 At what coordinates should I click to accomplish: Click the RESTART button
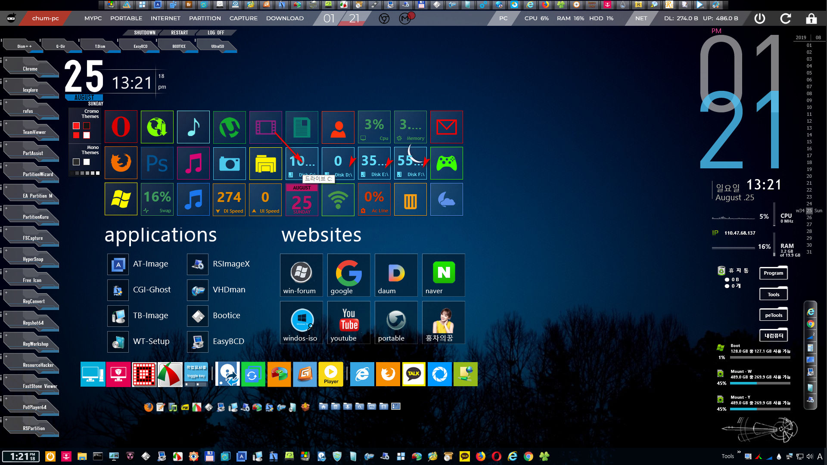click(179, 33)
